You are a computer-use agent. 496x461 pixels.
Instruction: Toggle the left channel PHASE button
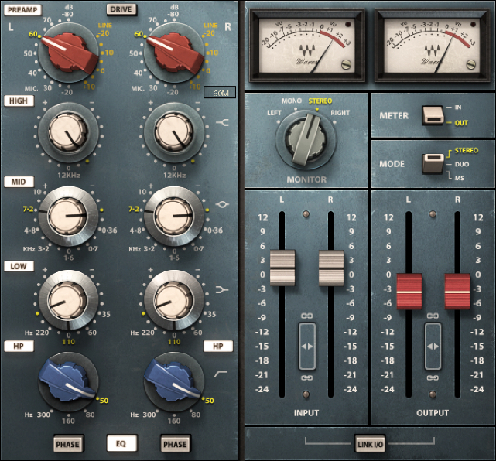point(67,444)
